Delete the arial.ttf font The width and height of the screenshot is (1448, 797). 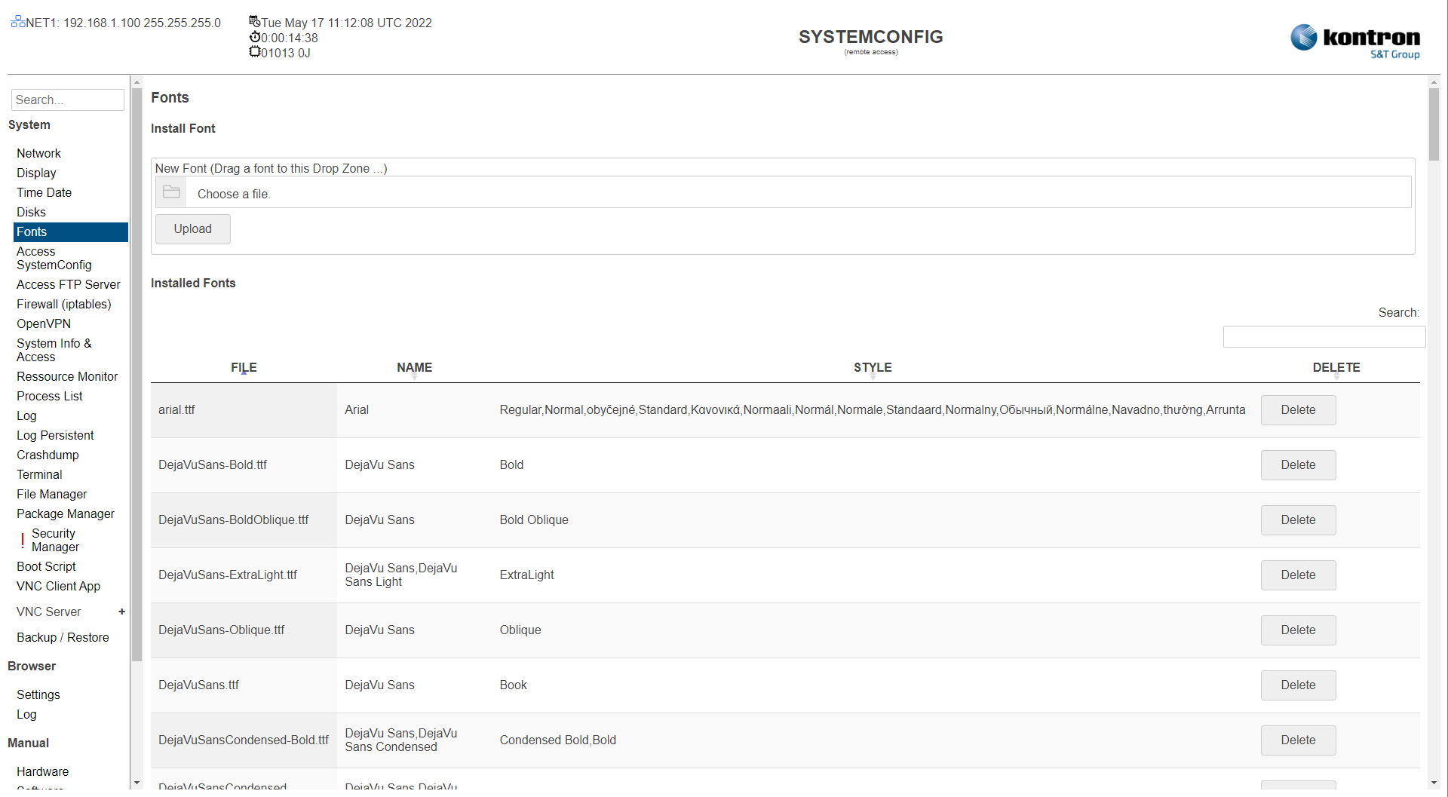point(1297,410)
